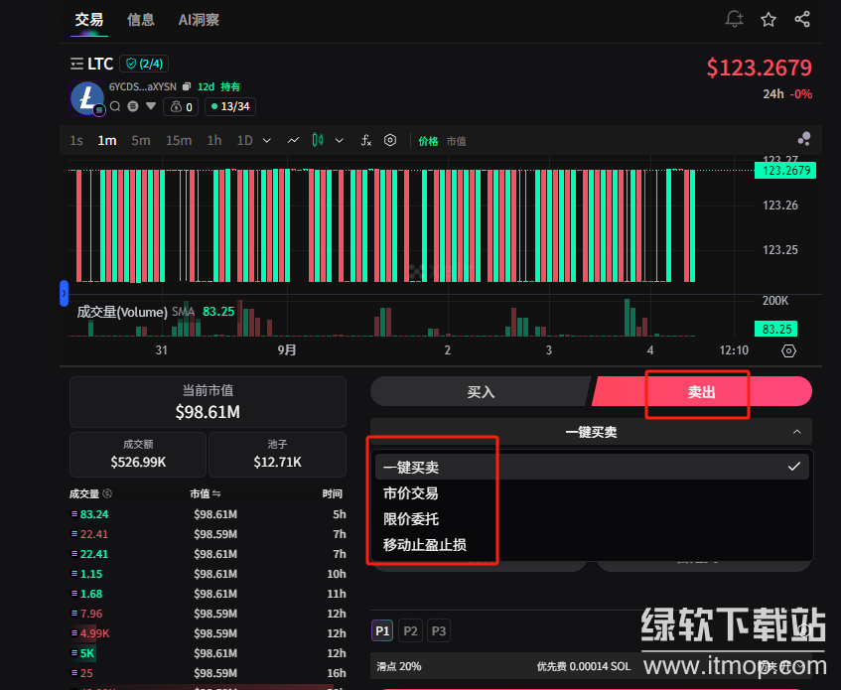
Task: Select the line chart style icon
Action: click(x=293, y=141)
